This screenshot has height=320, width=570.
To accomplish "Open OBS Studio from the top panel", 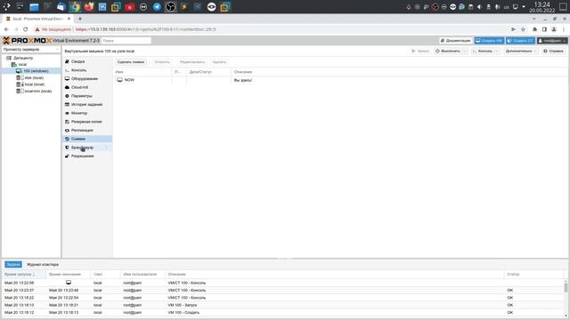I will [170, 6].
